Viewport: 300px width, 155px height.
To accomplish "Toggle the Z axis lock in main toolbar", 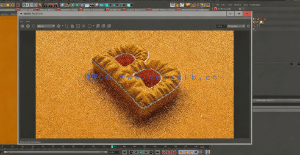I will (x=34, y=5).
